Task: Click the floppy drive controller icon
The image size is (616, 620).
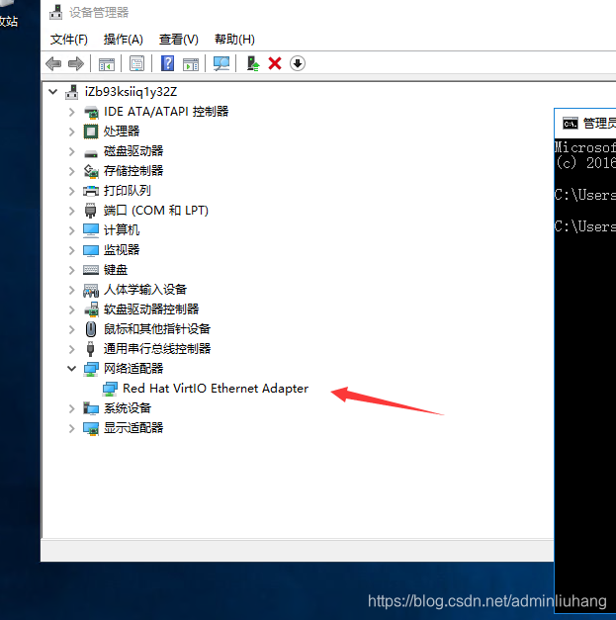Action: click(91, 310)
